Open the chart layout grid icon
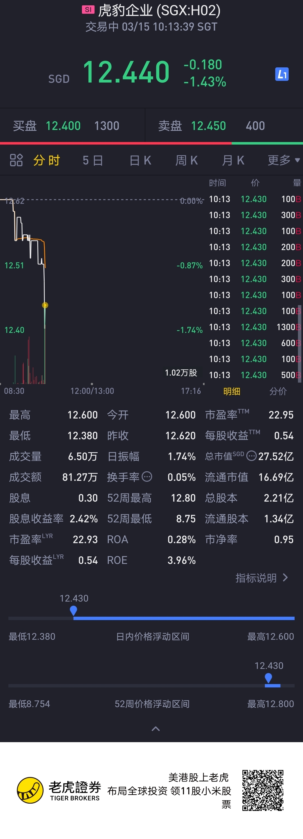303x839 pixels. (x=16, y=160)
